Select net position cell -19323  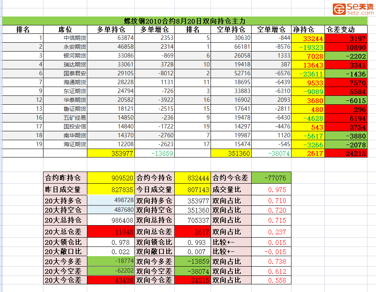[x=308, y=47]
